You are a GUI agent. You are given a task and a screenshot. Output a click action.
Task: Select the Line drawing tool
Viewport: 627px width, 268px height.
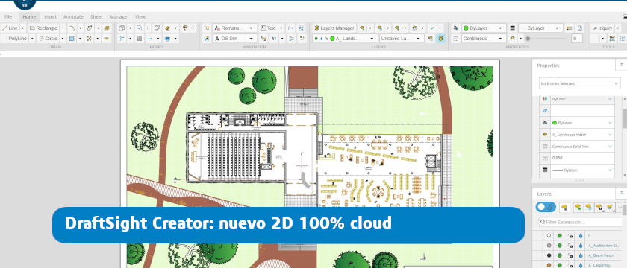(10, 28)
